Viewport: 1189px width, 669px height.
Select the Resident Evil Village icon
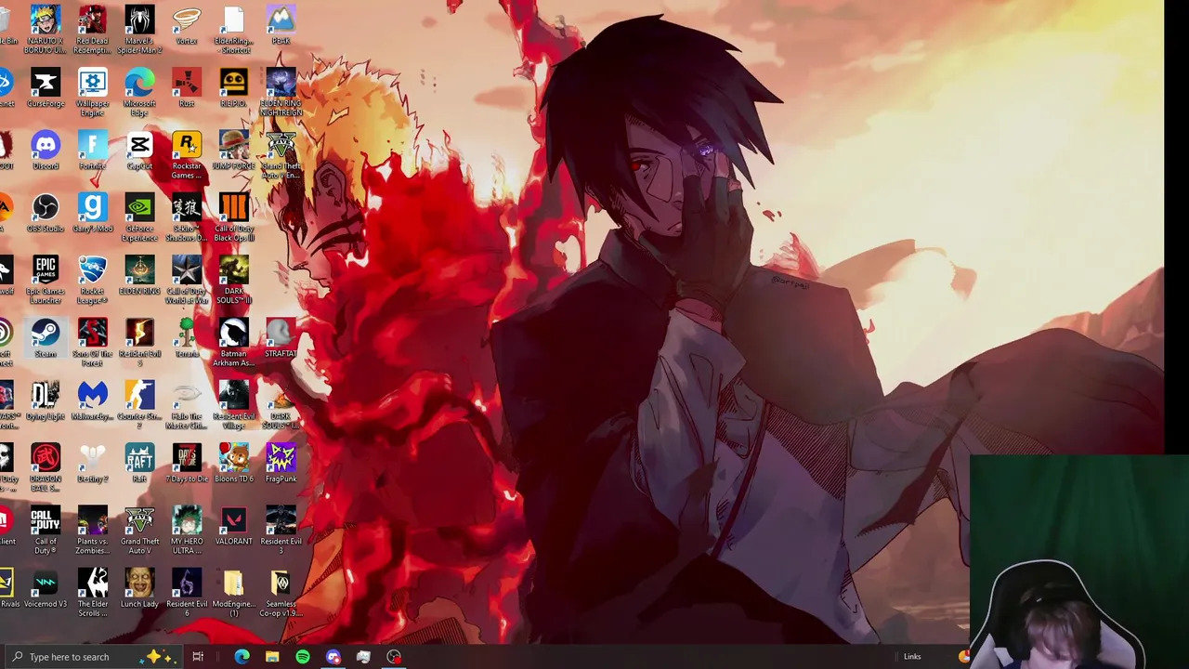point(233,404)
